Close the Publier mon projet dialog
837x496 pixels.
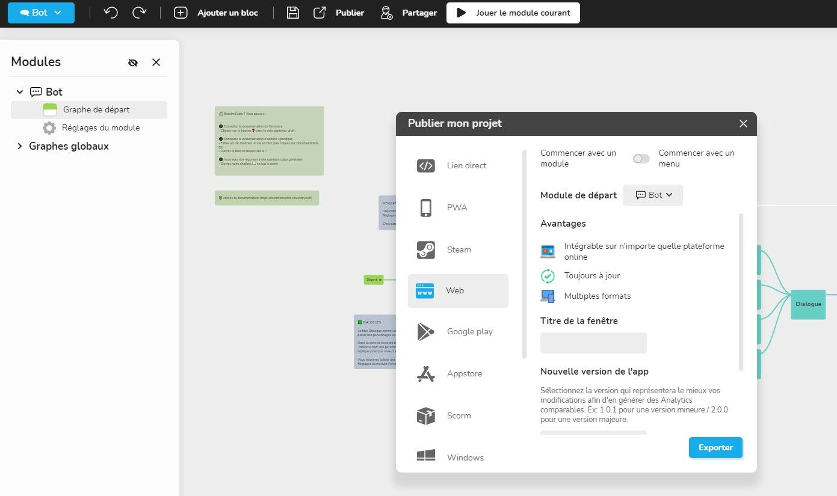pyautogui.click(x=743, y=124)
